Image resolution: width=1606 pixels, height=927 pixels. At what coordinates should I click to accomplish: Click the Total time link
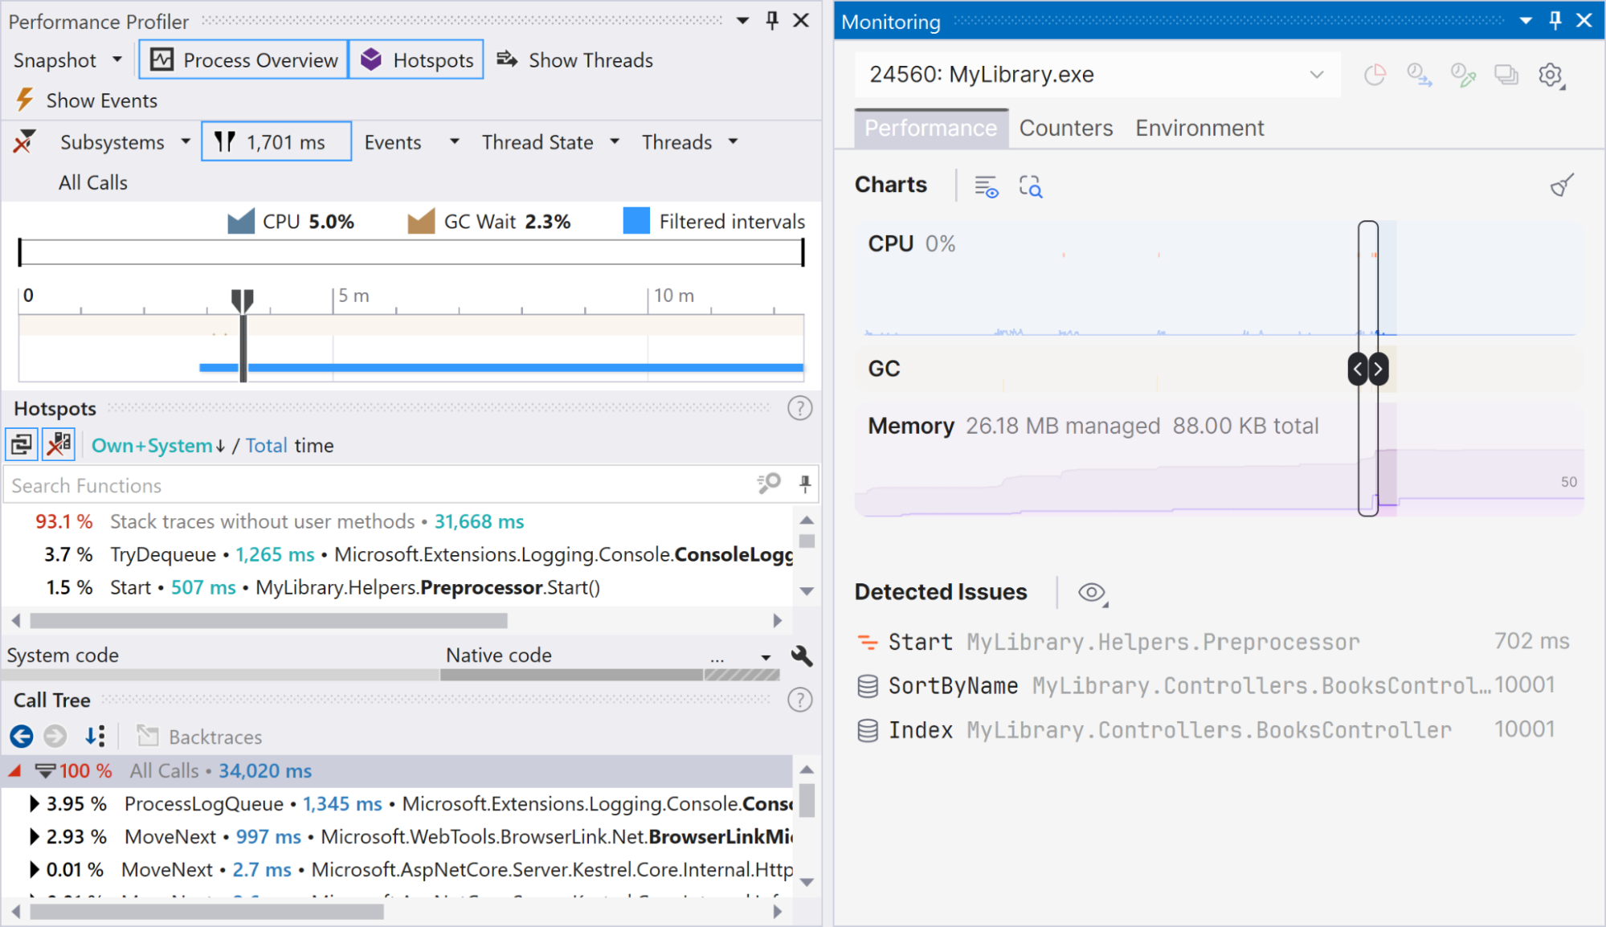[266, 446]
